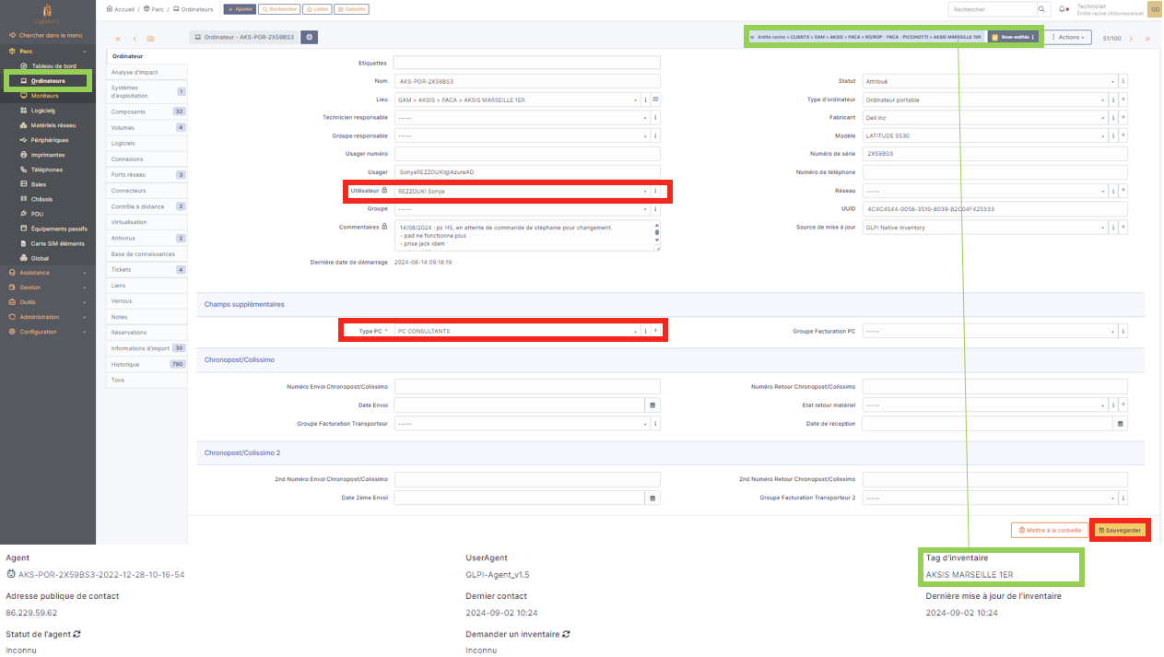
Task: Add new Type PC value plus icon
Action: point(655,331)
